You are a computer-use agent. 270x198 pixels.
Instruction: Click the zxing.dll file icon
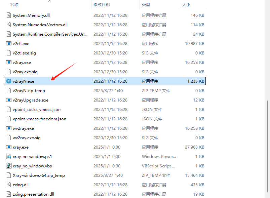[9, 185]
